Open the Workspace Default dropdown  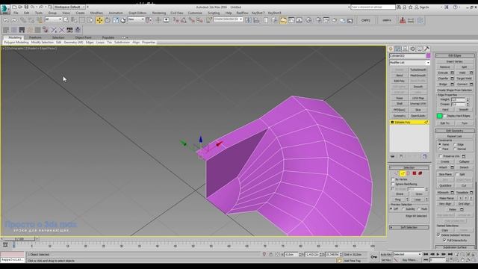69,7
